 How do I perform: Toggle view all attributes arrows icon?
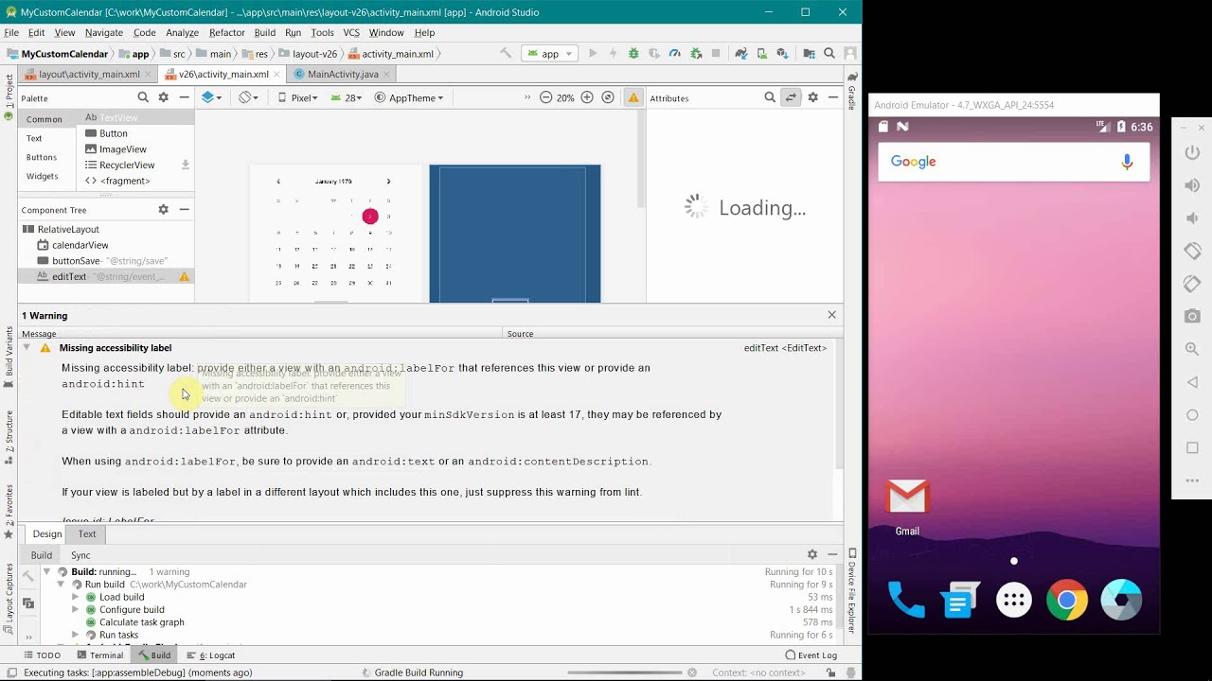pos(791,97)
